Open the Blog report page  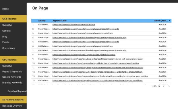coord(5,37)
